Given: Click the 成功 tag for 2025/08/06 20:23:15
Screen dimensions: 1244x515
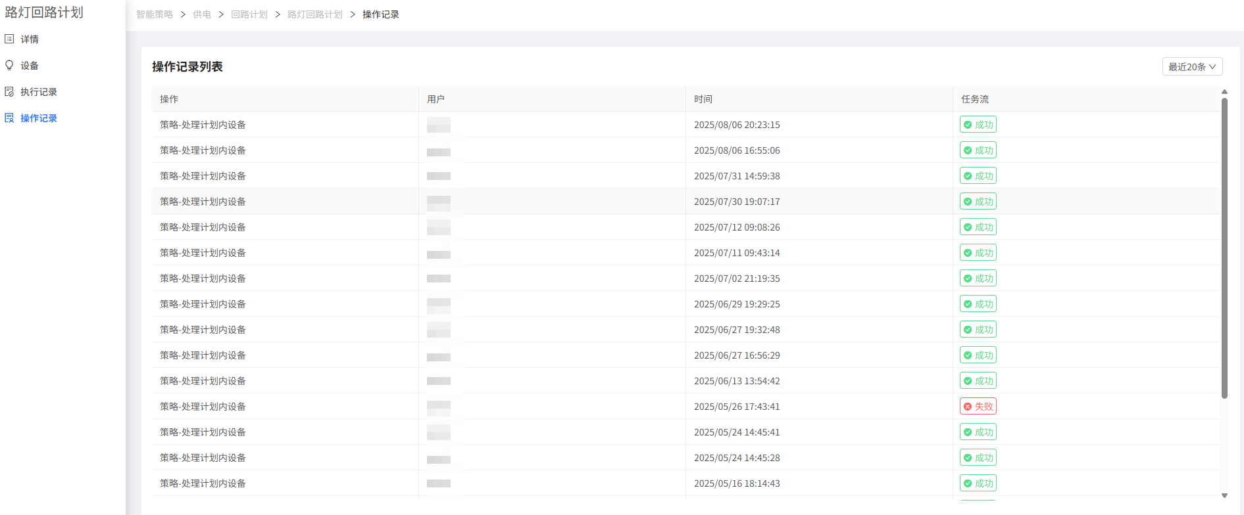Looking at the screenshot, I should point(978,125).
